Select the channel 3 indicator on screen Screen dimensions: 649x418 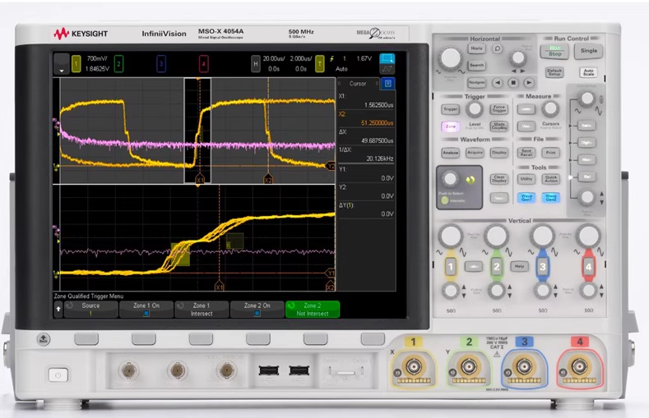pos(161,63)
